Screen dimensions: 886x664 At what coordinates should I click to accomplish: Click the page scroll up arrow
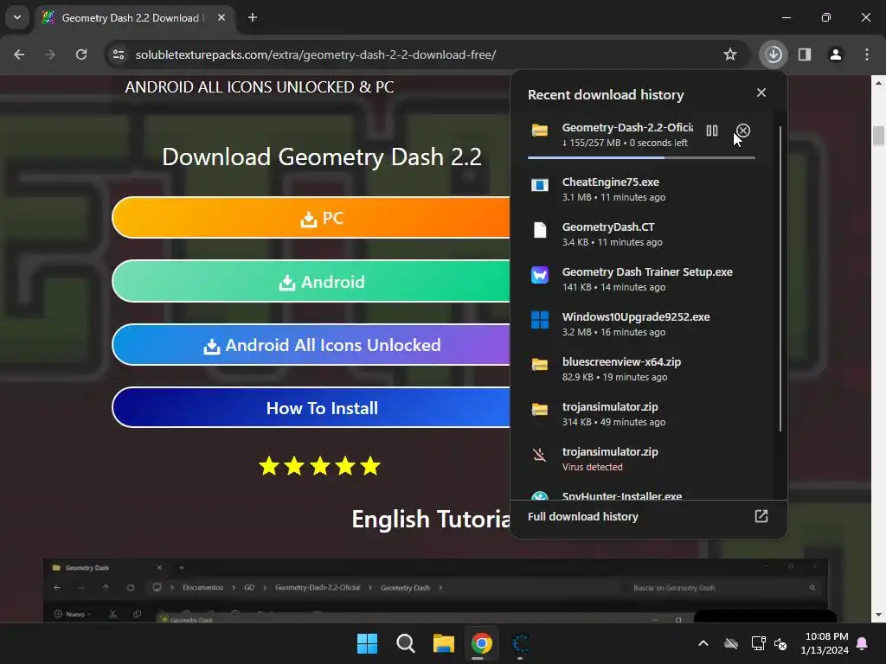point(878,83)
